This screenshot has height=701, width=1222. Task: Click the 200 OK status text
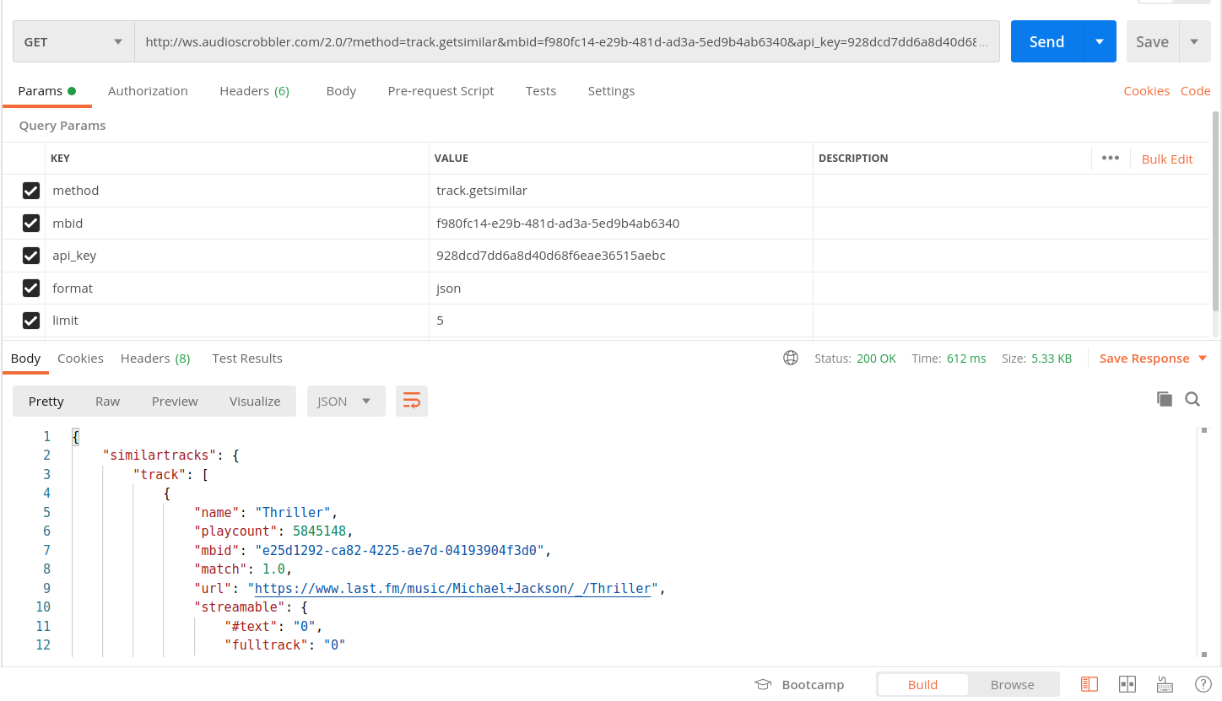click(876, 359)
